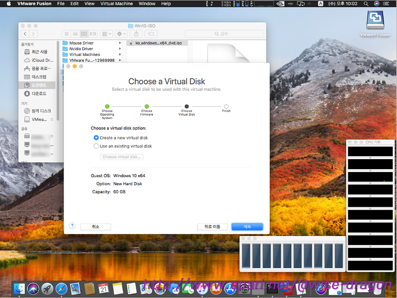Open the wizard help question mark

pyautogui.click(x=72, y=226)
